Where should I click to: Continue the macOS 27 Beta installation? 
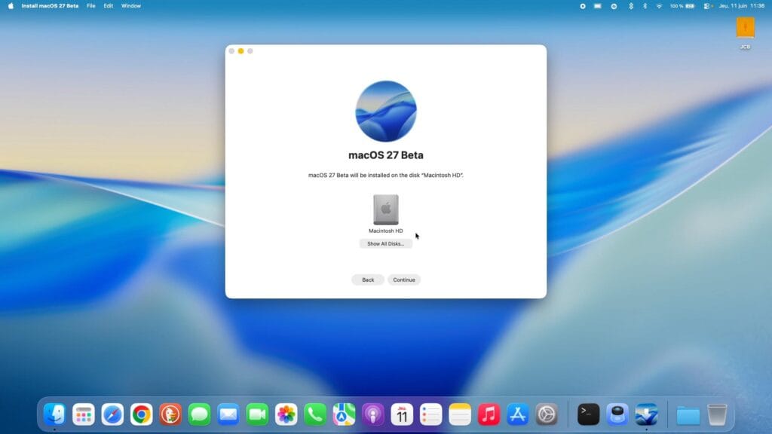[404, 280]
